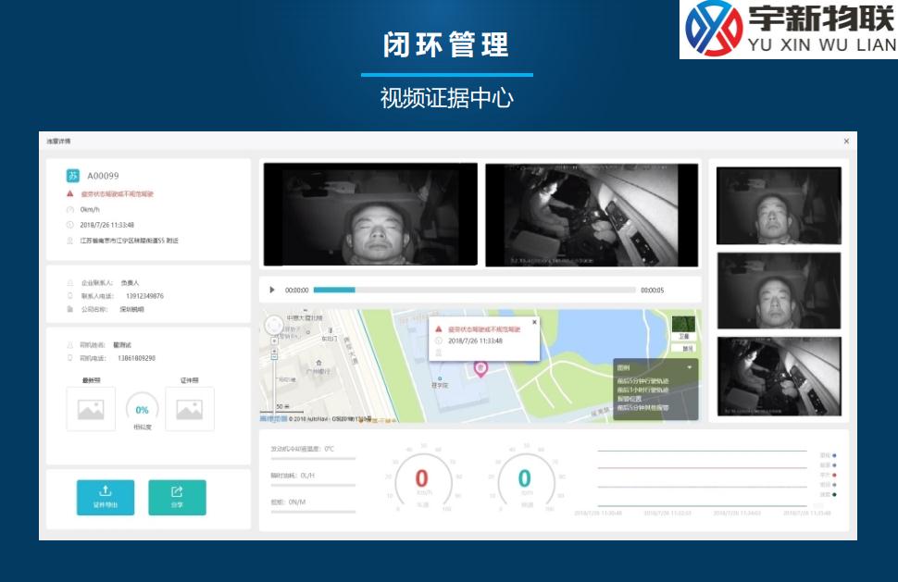Click the teal 分享 share button

(177, 497)
